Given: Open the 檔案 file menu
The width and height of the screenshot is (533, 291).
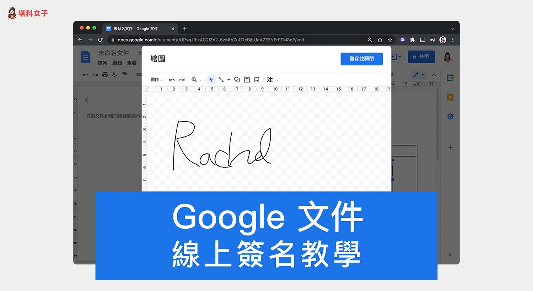Looking at the screenshot, I should coord(102,63).
